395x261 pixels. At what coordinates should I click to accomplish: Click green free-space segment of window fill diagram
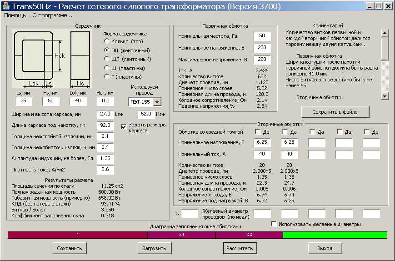[x=335, y=235]
